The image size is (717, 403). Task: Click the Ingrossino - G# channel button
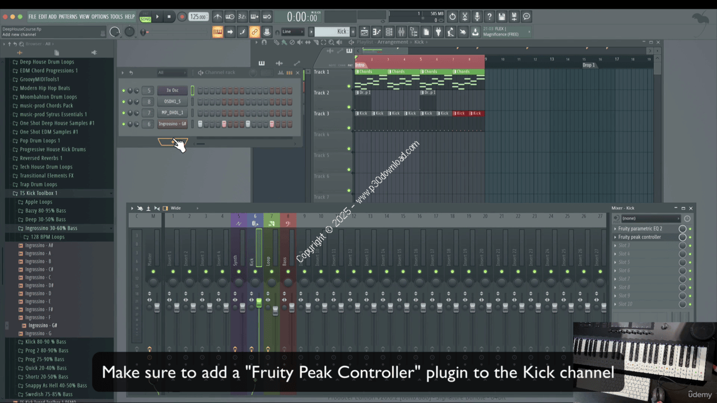172,124
